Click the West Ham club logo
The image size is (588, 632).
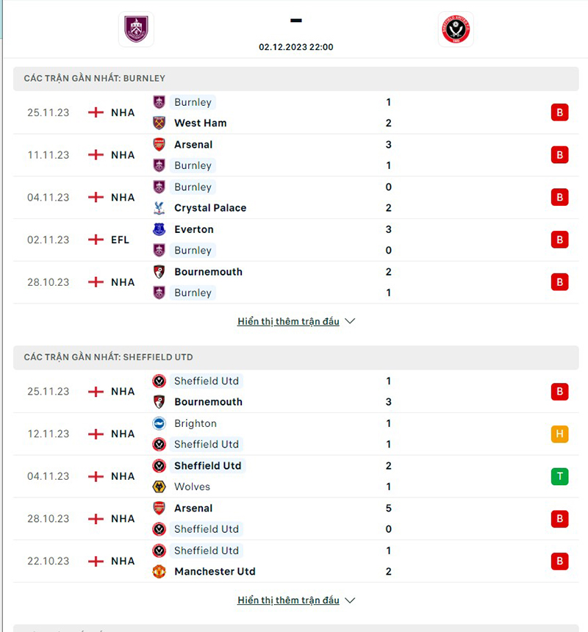pyautogui.click(x=159, y=123)
